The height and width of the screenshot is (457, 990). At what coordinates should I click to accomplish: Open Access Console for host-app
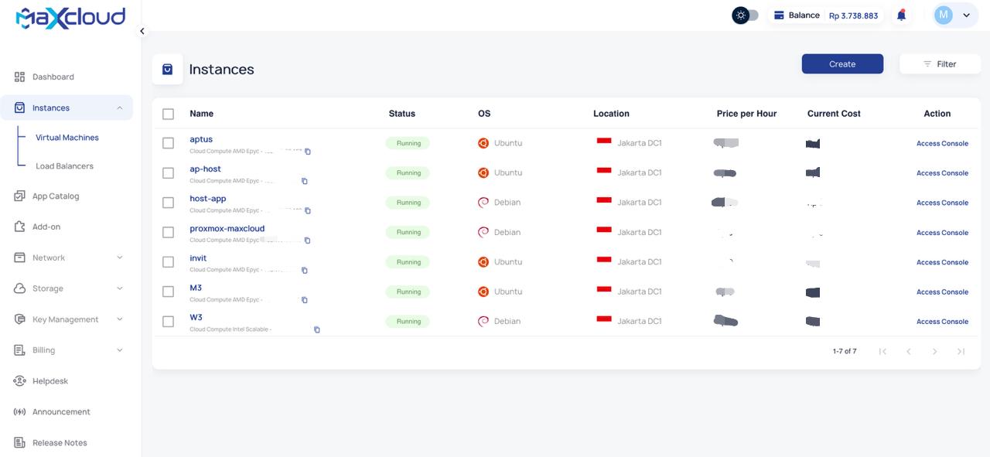coord(942,203)
